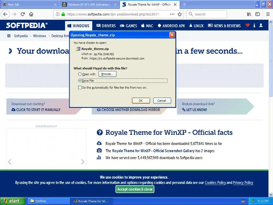The width and height of the screenshot is (273, 205).
Task: Click Accept cookies & close button
Action: [x=135, y=189]
